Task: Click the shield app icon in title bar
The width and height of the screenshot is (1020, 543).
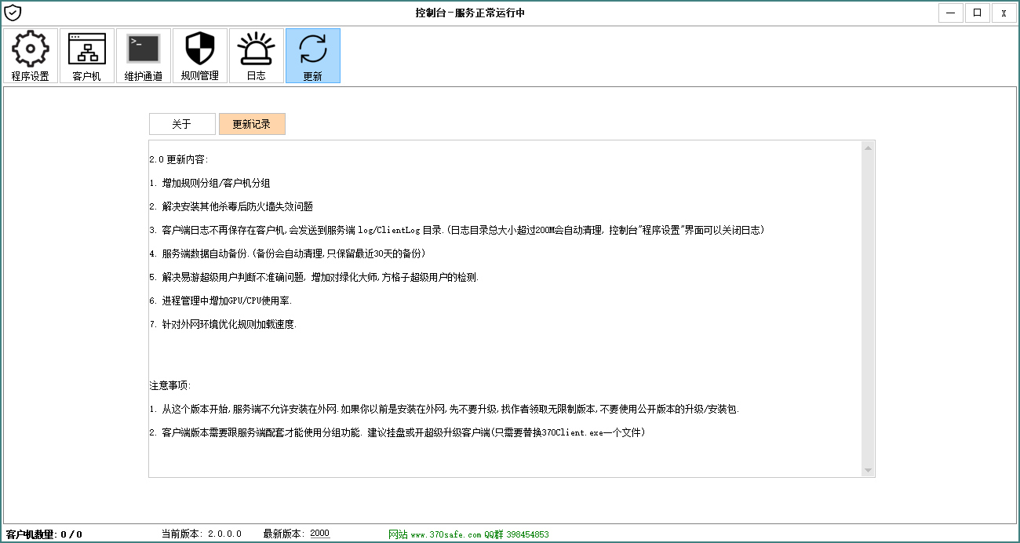Action: click(x=13, y=13)
